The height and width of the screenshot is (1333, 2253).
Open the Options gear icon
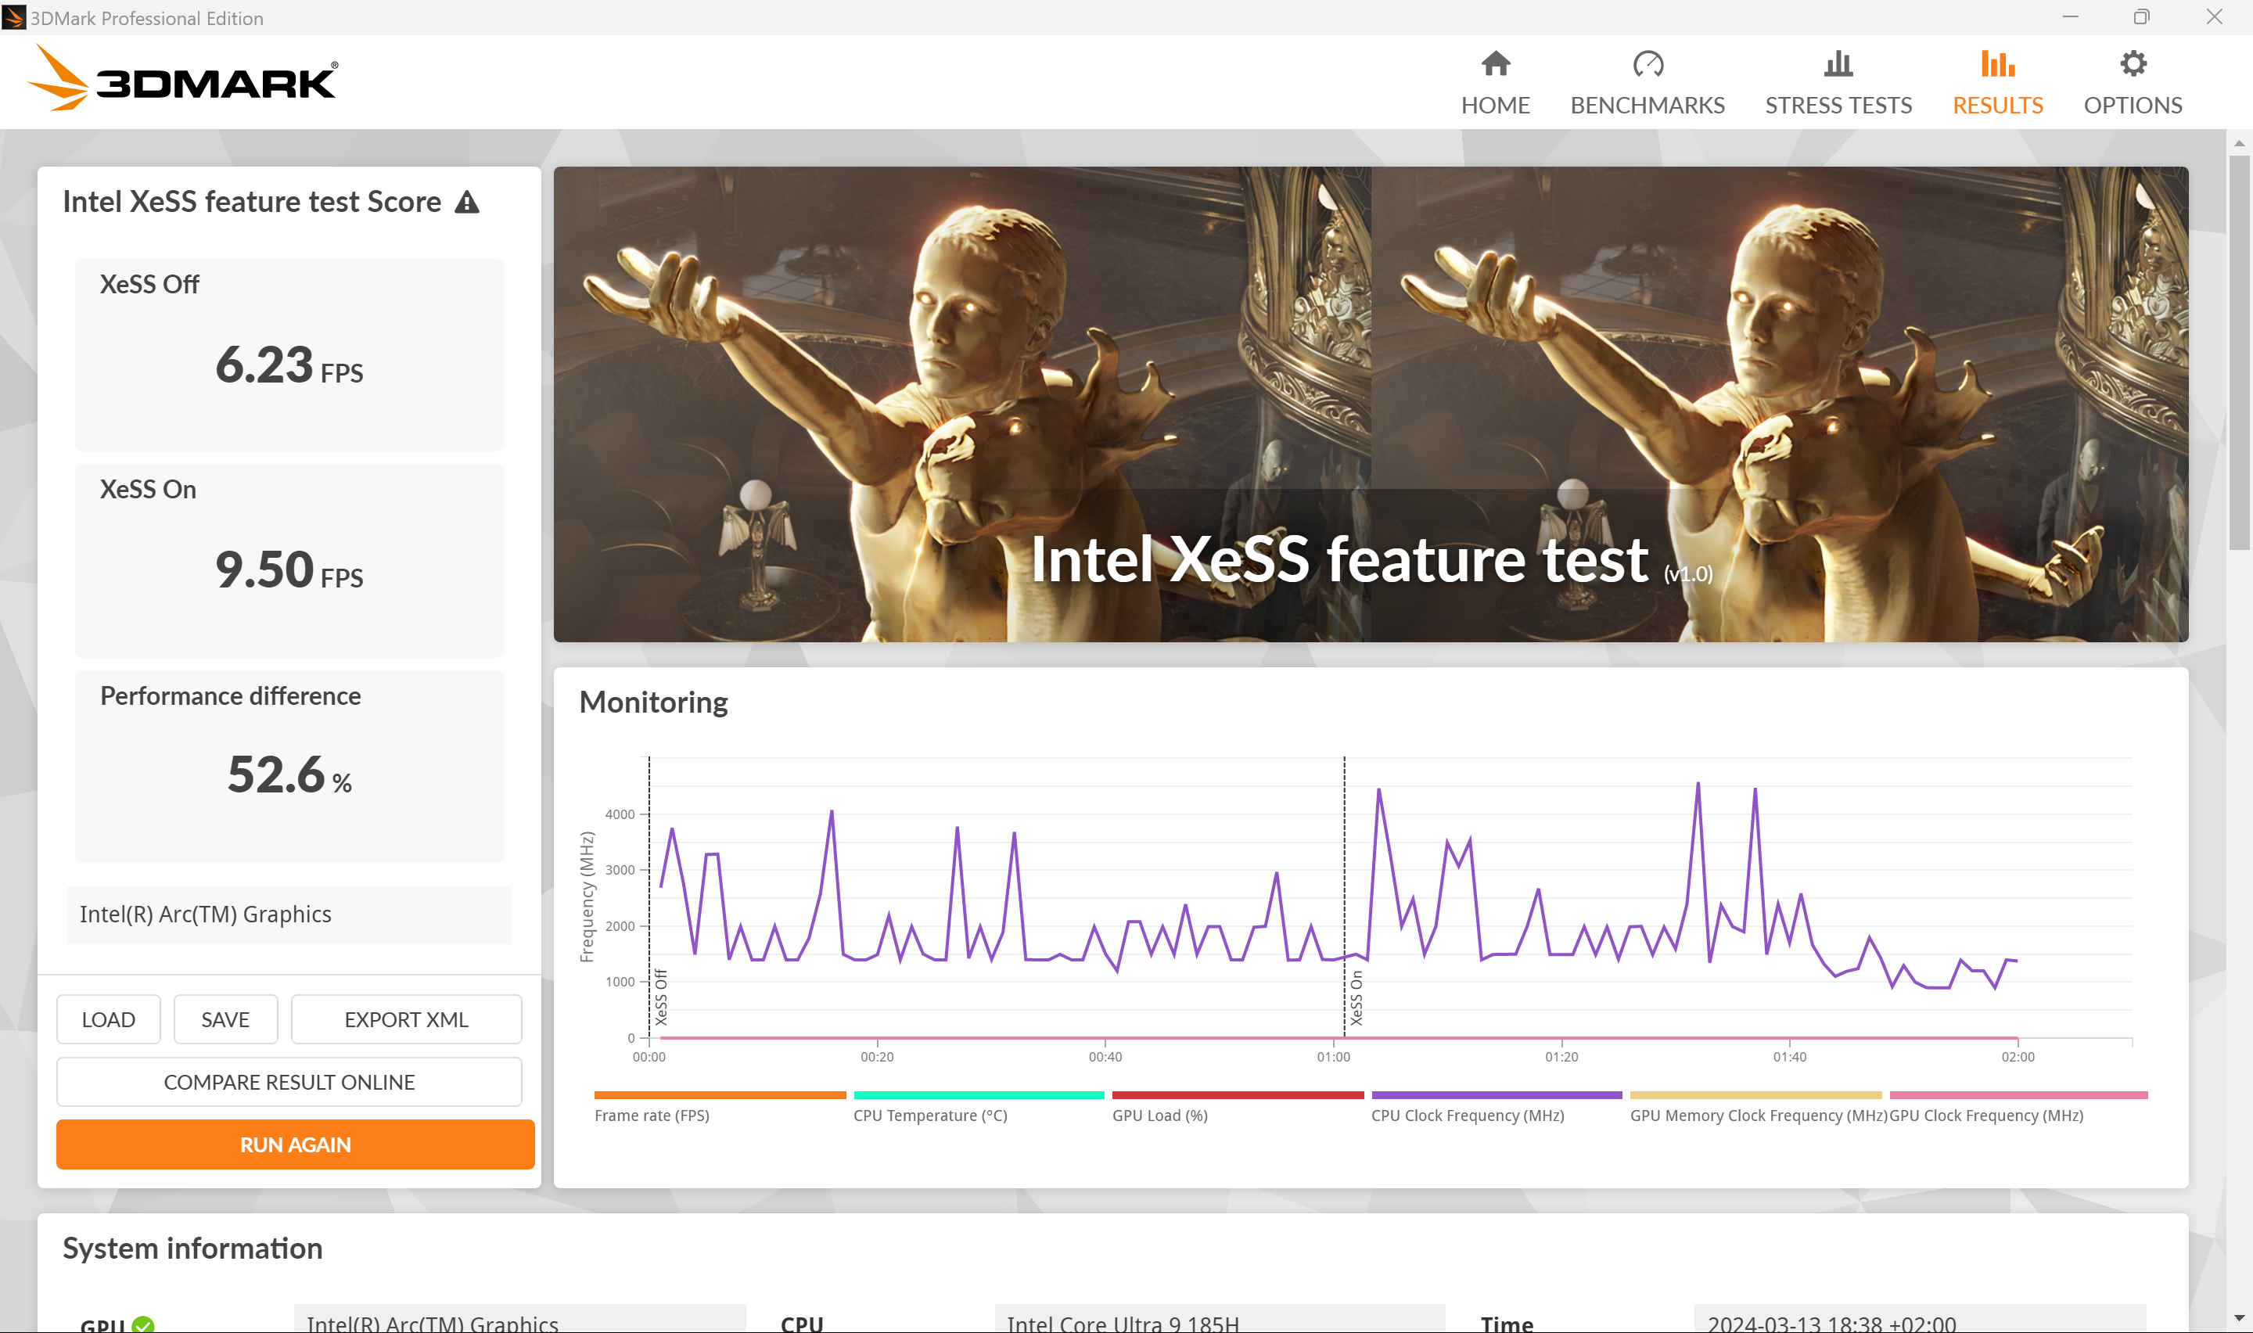pos(2133,64)
